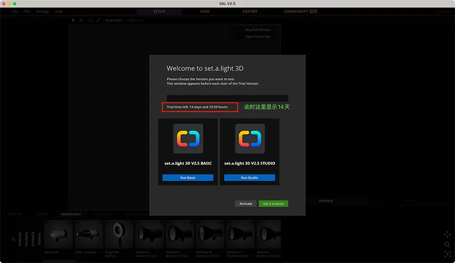Select the Reflector M light thumbnail

click(210, 234)
